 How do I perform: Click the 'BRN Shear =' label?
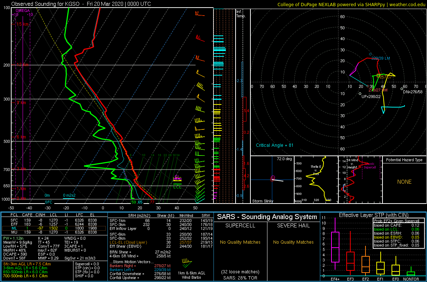[x=120, y=252]
